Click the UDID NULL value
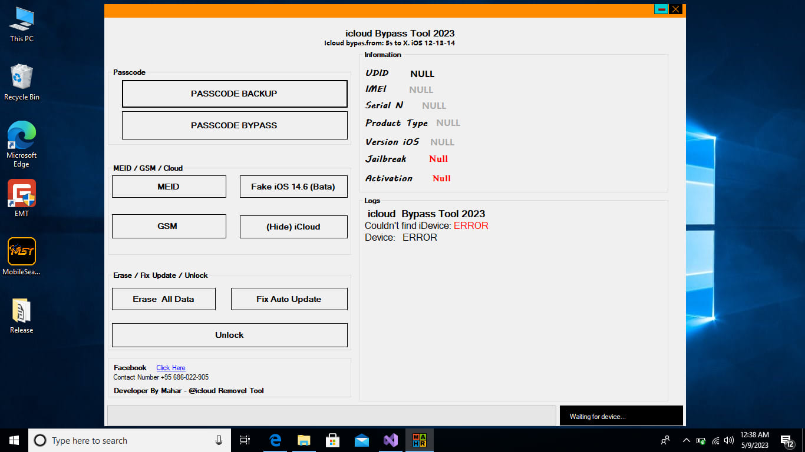 (x=423, y=74)
